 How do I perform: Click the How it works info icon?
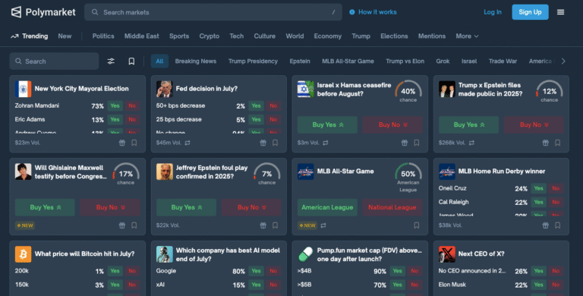coord(351,12)
